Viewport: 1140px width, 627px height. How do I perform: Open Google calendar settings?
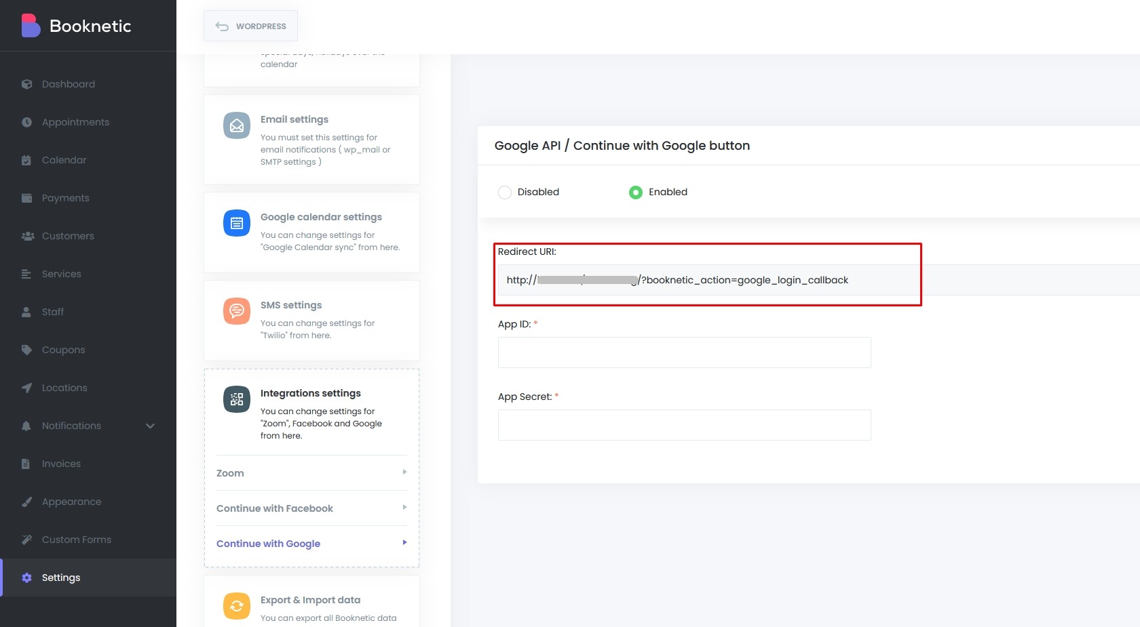click(236, 223)
